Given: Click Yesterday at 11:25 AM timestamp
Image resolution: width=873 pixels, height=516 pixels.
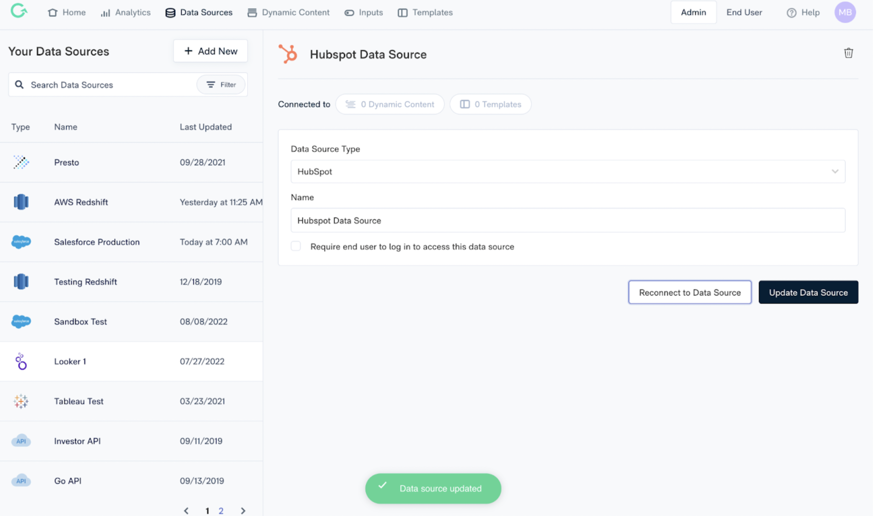Looking at the screenshot, I should point(221,202).
